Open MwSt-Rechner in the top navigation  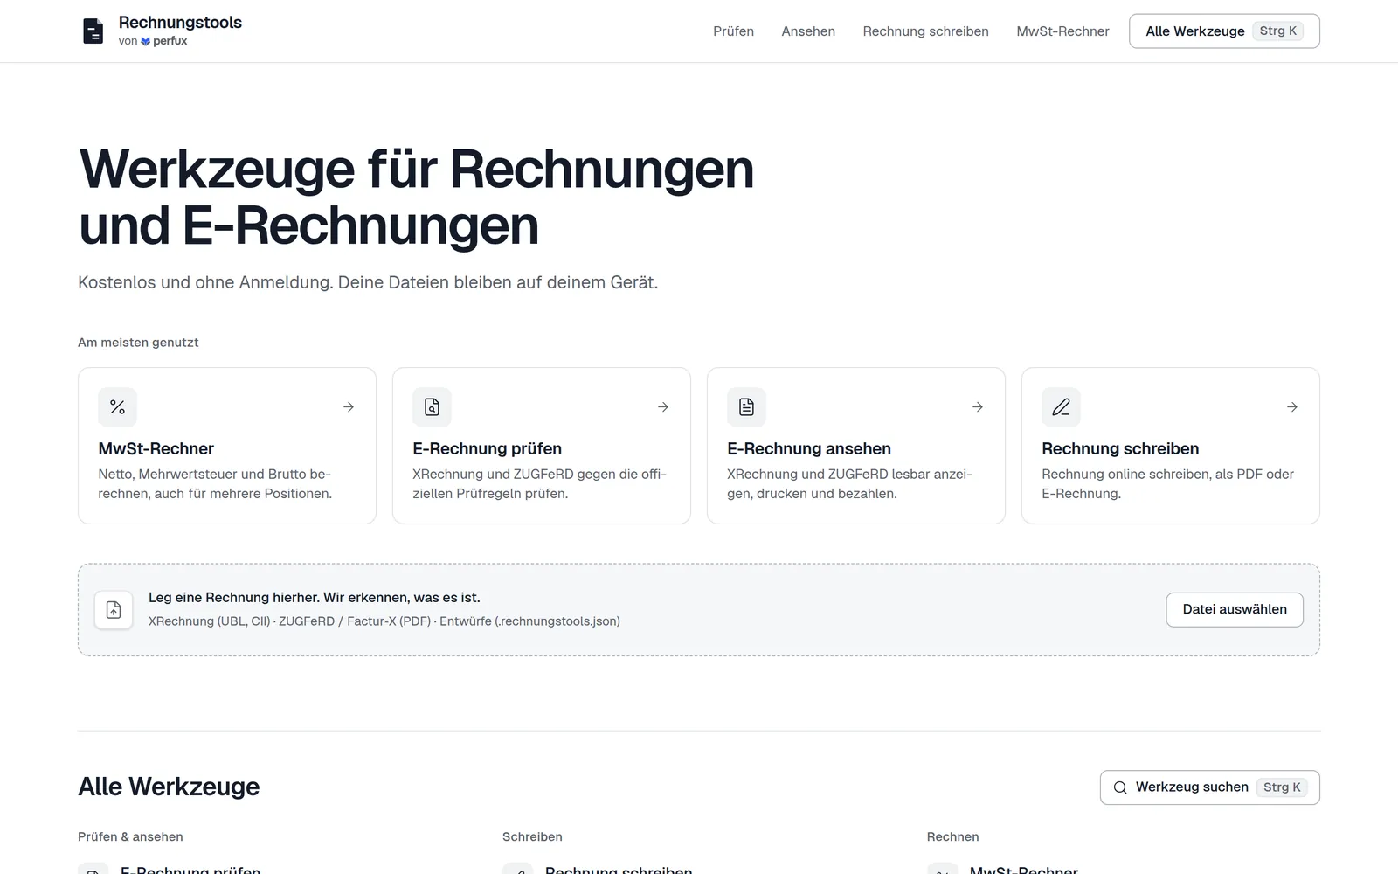1062,31
